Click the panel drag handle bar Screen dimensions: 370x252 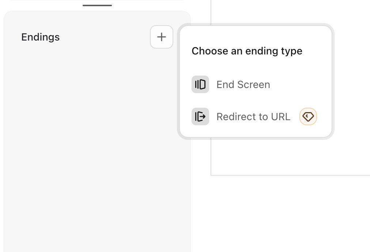pos(97,5)
